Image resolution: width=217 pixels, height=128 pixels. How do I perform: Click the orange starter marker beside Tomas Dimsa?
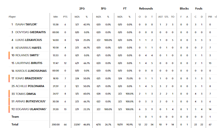(x=9, y=94)
